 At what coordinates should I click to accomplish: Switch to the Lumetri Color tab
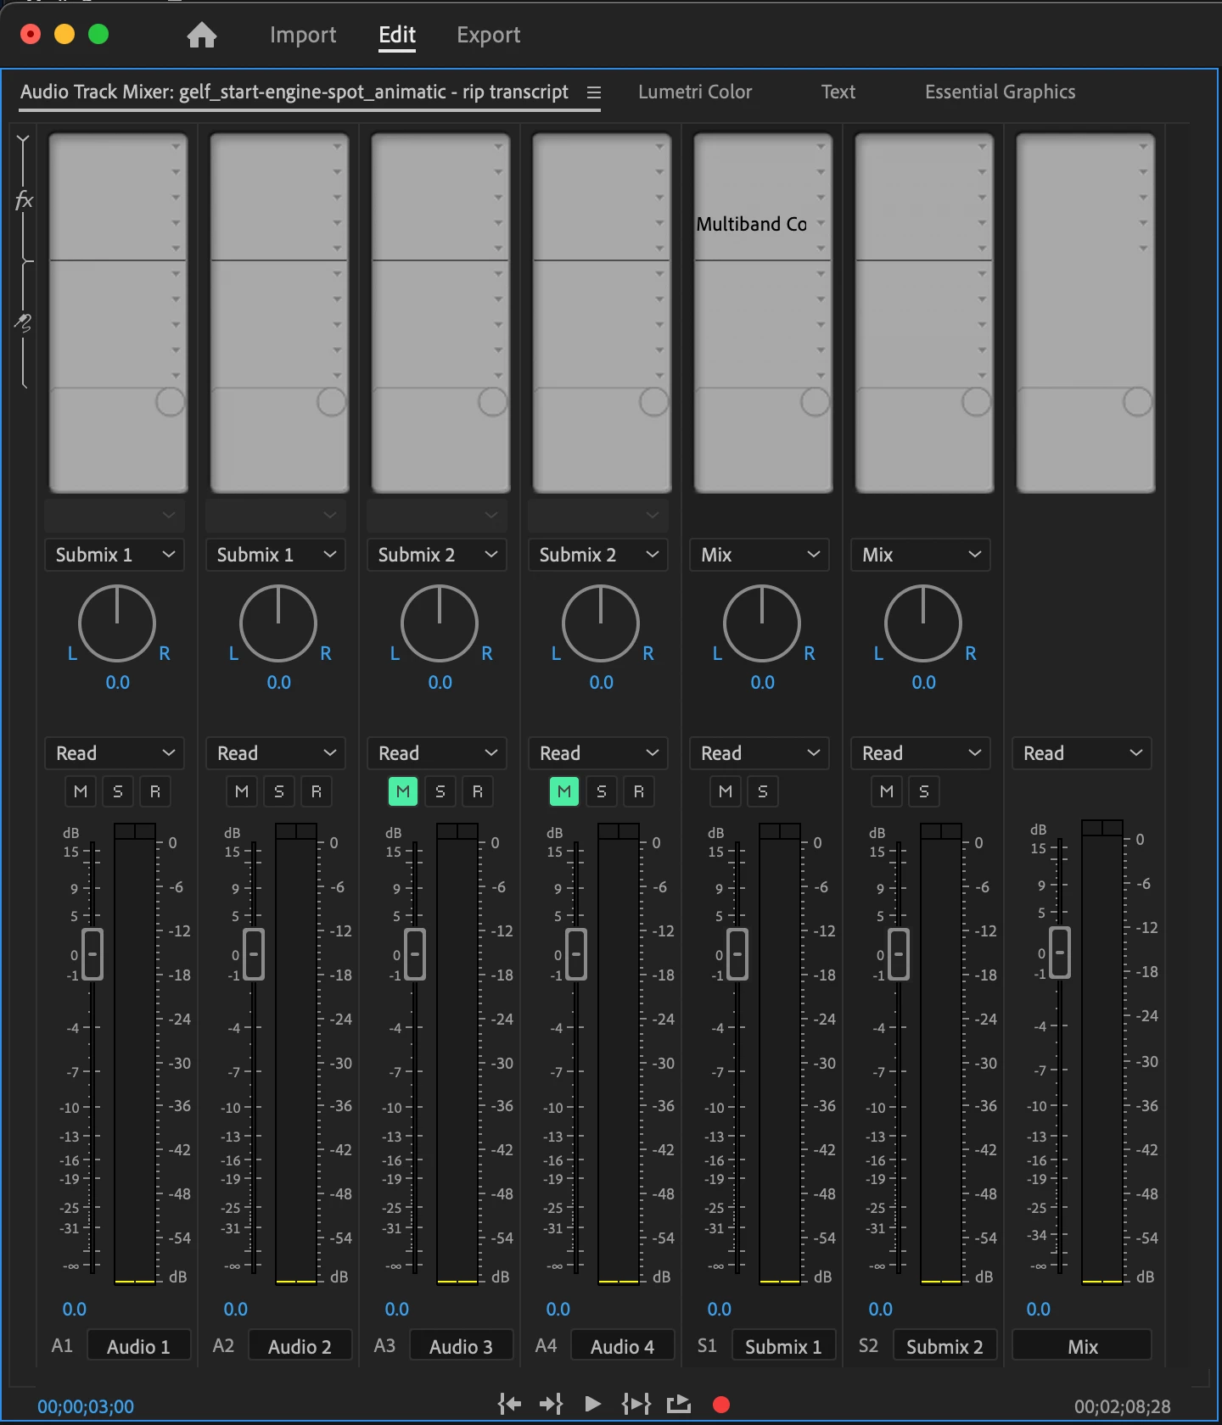tap(695, 92)
